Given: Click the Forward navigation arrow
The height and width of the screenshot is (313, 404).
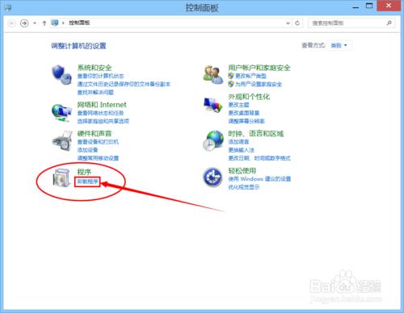Looking at the screenshot, I should click(24, 23).
